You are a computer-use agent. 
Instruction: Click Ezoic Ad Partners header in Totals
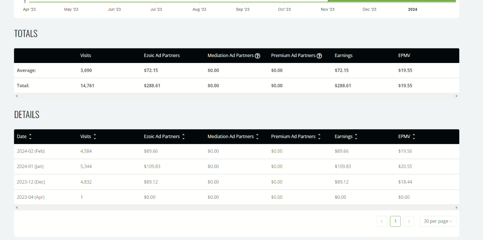click(162, 56)
